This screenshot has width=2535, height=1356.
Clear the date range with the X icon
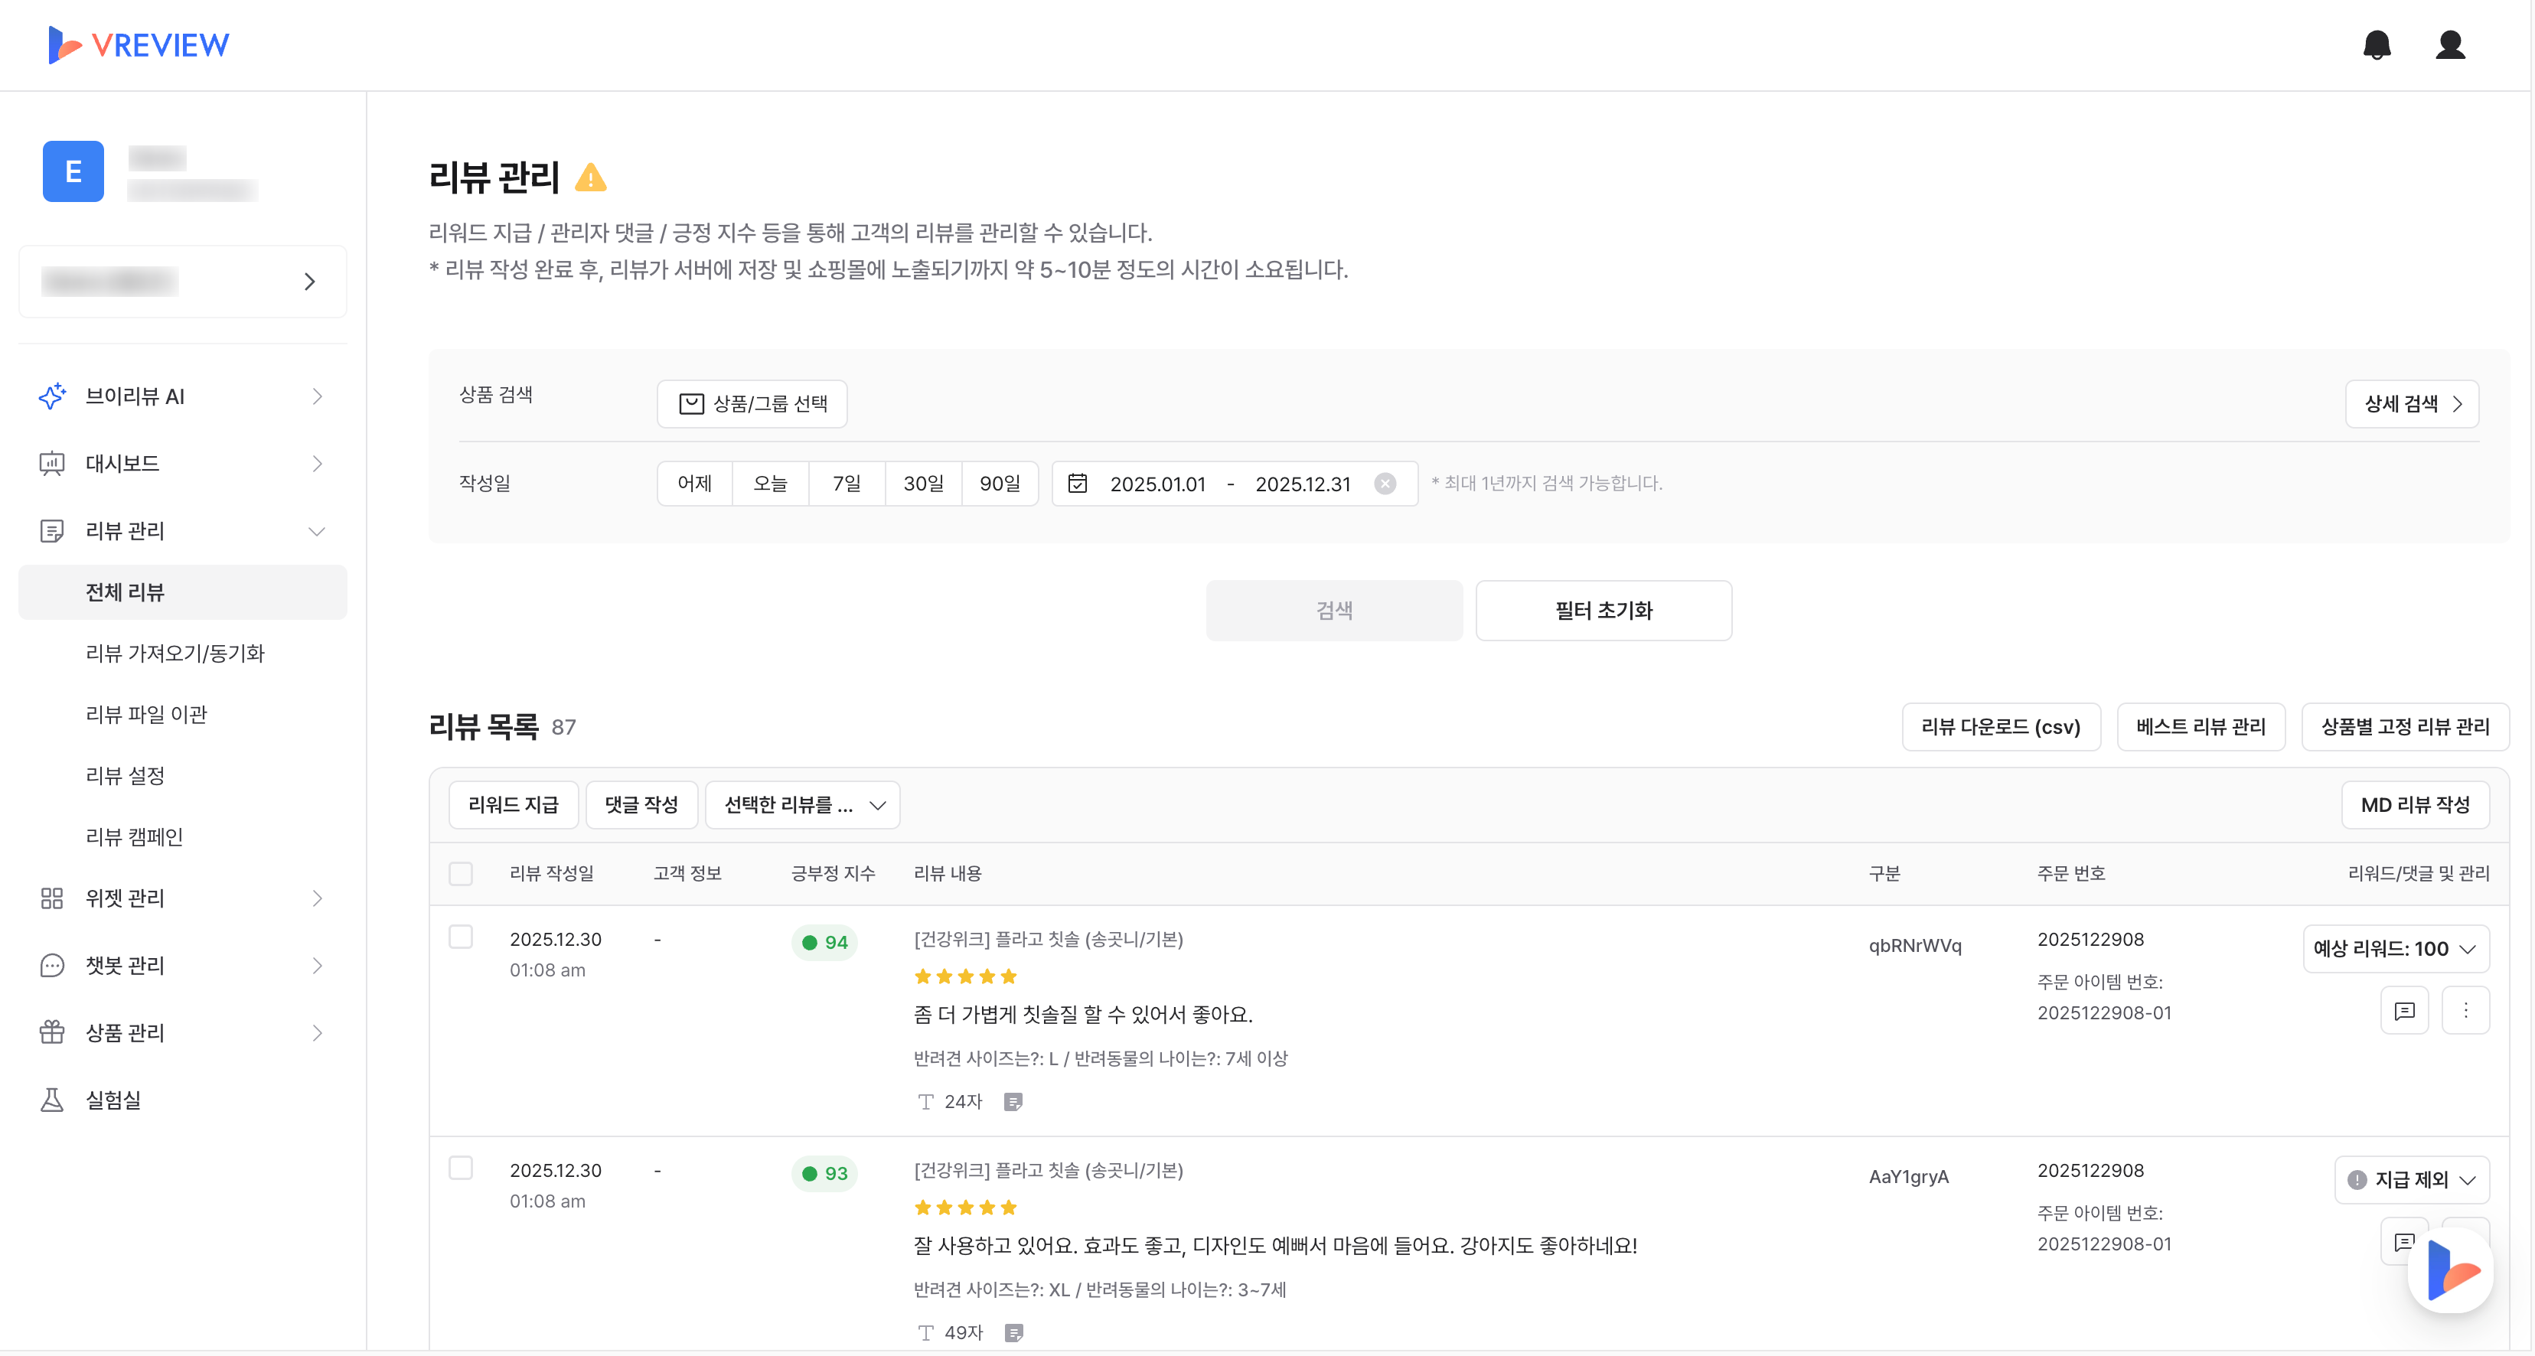1384,484
